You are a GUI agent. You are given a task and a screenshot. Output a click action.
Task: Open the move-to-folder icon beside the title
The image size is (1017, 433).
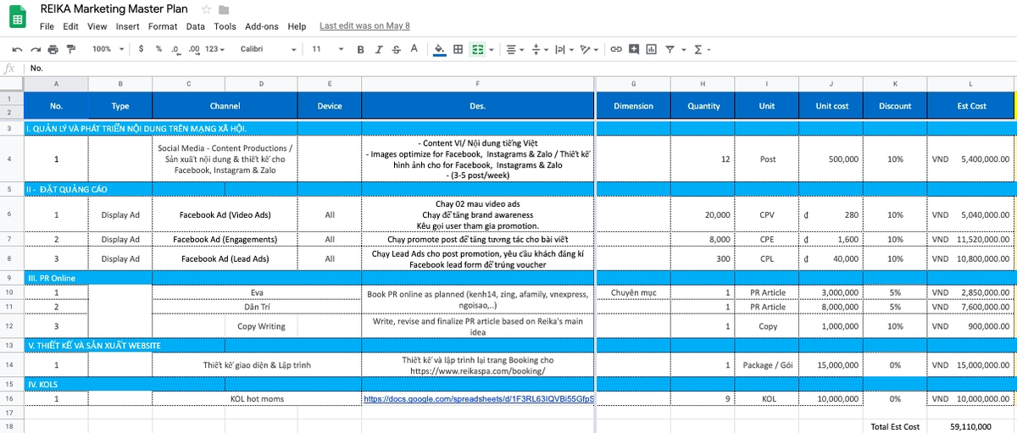224,9
